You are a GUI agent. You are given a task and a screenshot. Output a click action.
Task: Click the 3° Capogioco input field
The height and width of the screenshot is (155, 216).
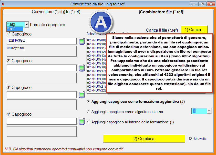point(42,95)
